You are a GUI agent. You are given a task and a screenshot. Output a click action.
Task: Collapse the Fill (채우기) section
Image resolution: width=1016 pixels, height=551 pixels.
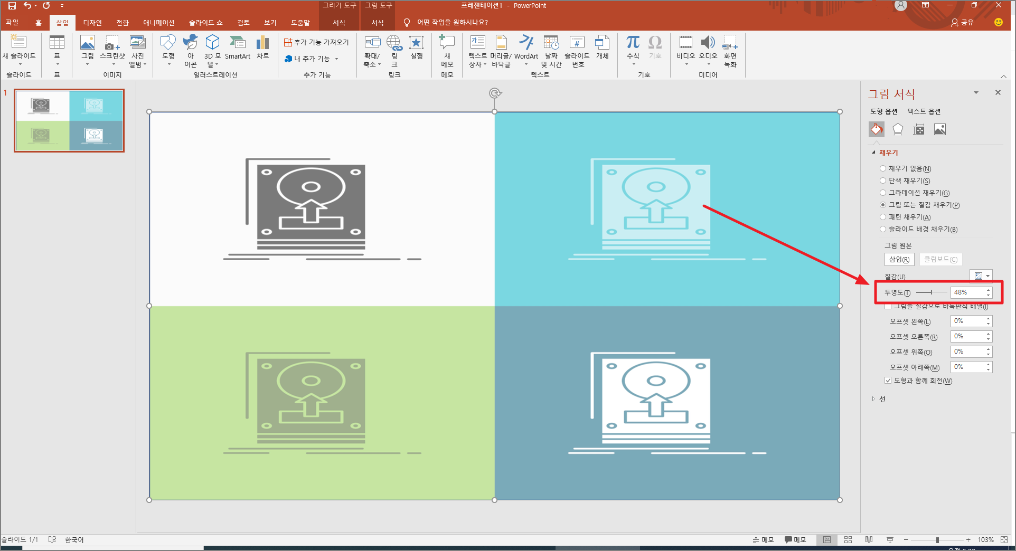point(873,153)
